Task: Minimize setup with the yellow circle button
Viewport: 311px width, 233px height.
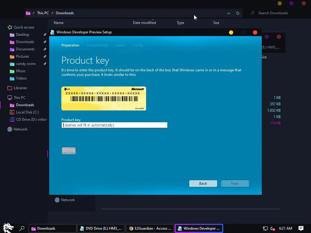Action: point(231,32)
